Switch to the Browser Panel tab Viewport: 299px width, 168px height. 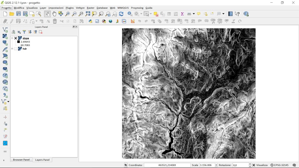tap(21, 160)
